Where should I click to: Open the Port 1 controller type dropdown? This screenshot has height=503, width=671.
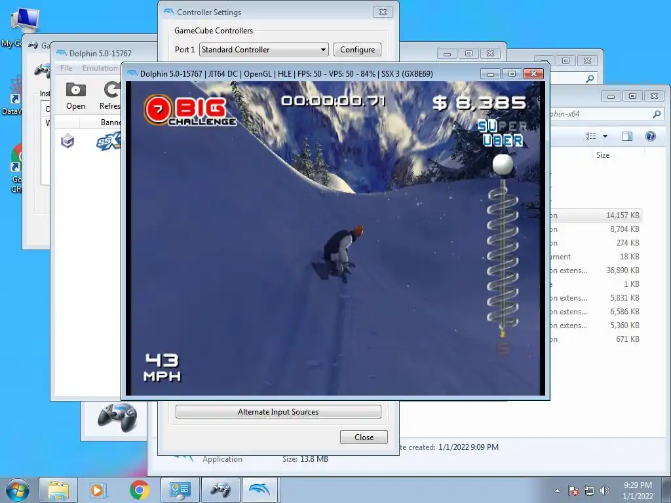[x=263, y=50]
